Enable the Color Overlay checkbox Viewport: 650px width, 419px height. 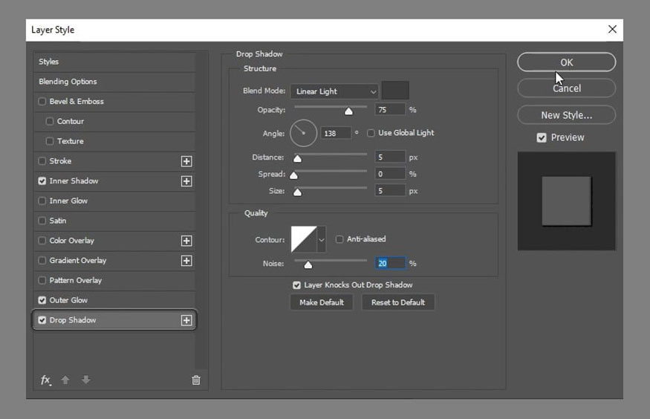[42, 241]
